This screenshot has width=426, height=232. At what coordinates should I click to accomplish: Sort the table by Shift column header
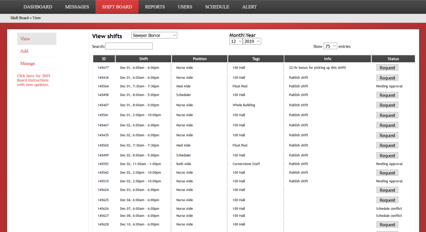point(143,59)
